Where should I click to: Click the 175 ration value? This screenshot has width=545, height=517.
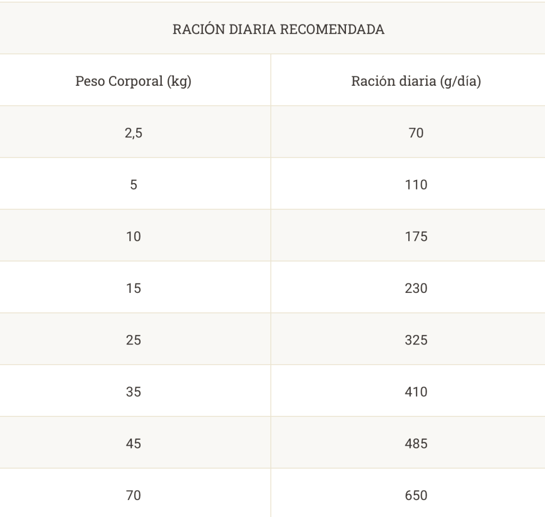click(416, 236)
